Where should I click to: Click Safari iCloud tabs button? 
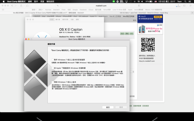pos(27,6)
